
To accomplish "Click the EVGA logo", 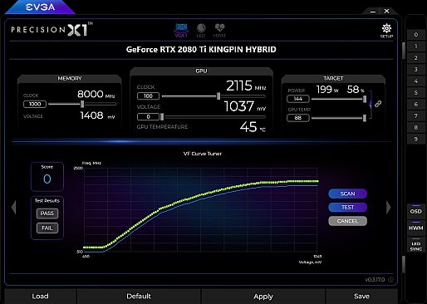I will pos(41,7).
